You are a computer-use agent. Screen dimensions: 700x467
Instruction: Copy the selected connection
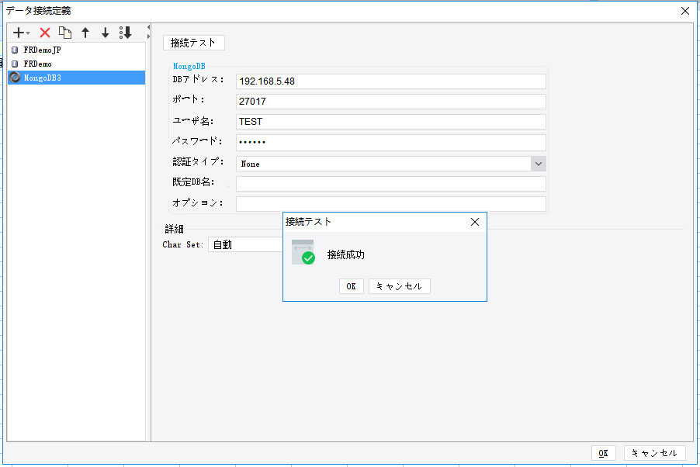(65, 33)
